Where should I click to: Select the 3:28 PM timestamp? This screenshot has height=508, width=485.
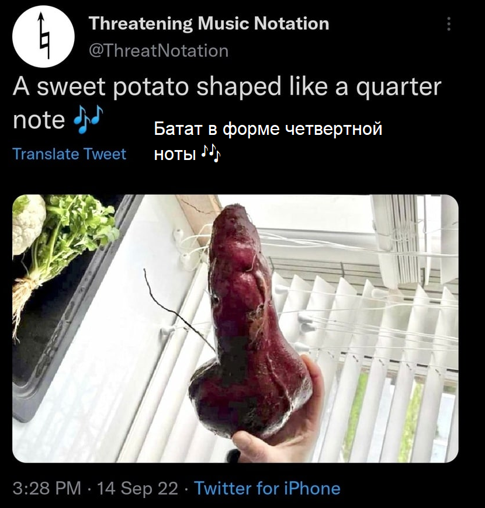46,488
